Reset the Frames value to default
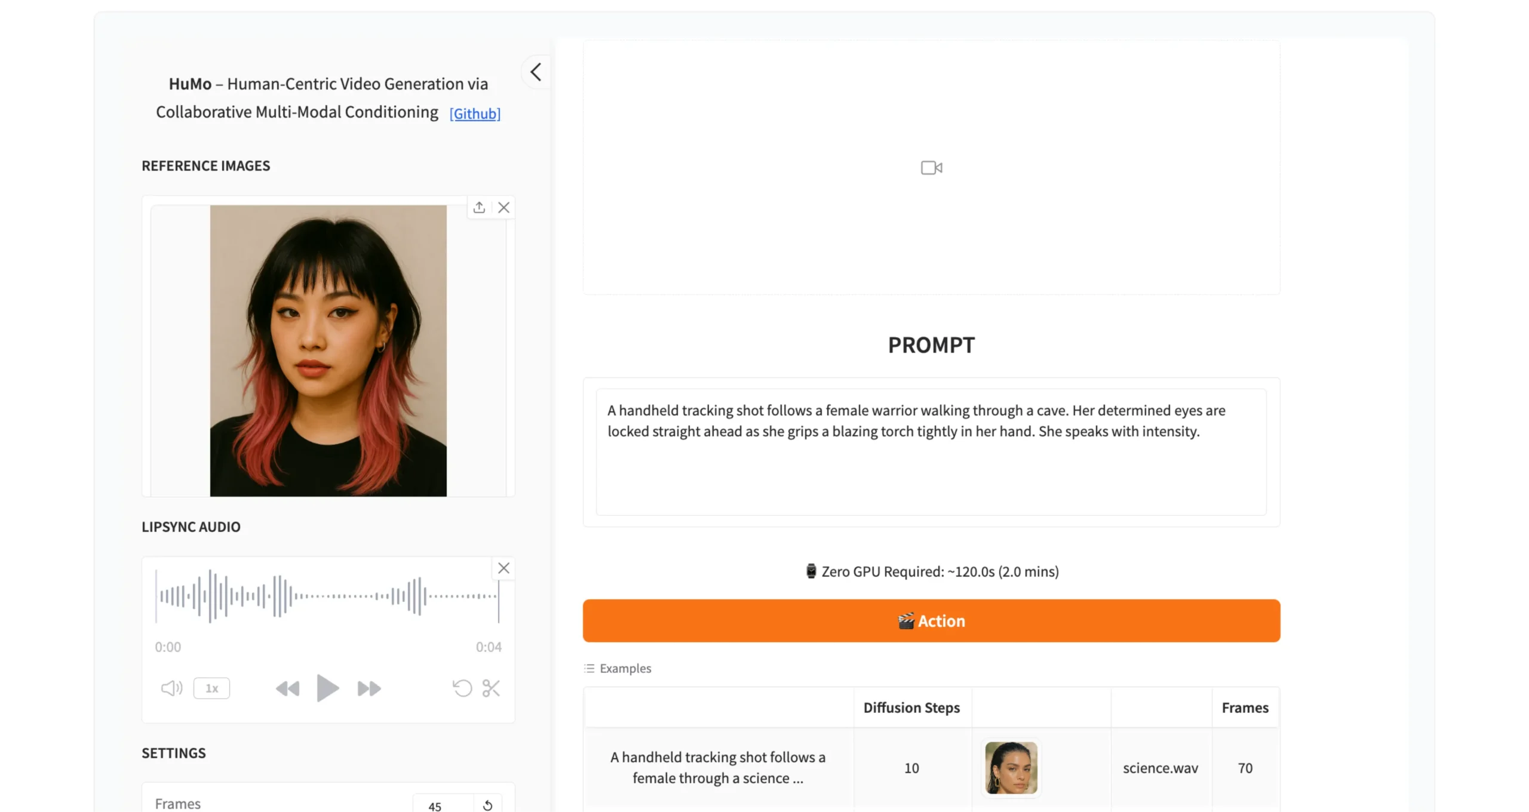 (487, 805)
